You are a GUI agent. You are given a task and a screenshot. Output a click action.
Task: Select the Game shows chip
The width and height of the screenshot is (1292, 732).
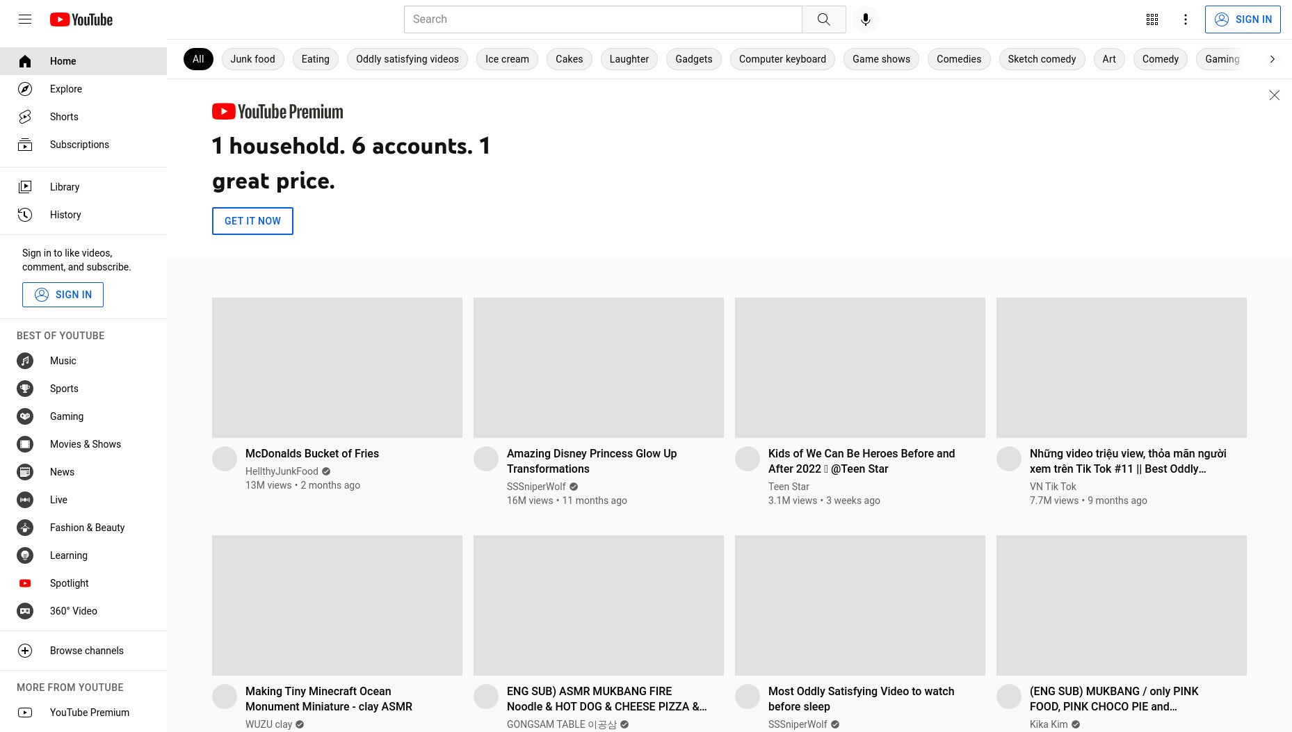click(x=881, y=59)
